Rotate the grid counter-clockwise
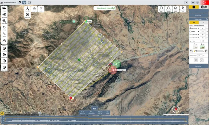 coord(191,51)
